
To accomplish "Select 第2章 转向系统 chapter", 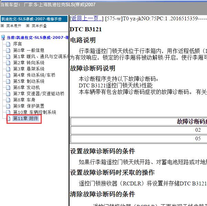I will click(29, 63).
